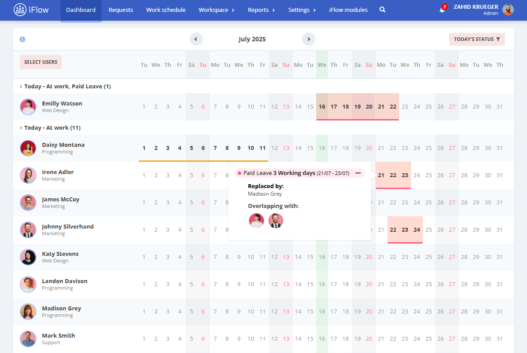Screen dimensions: 527x353
Task: Click first overlapping user avatar in popup
Action: coord(256,221)
